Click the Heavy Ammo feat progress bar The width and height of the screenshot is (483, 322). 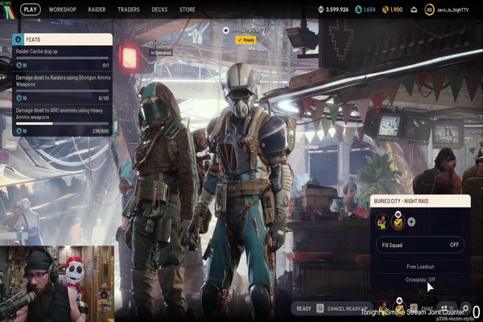62,123
